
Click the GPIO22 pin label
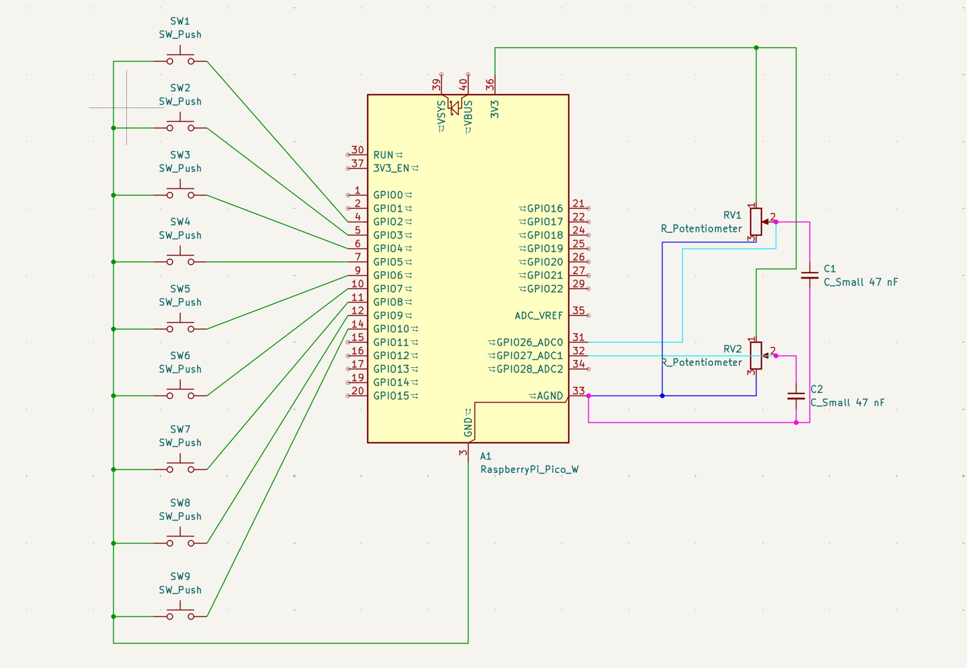pyautogui.click(x=545, y=289)
